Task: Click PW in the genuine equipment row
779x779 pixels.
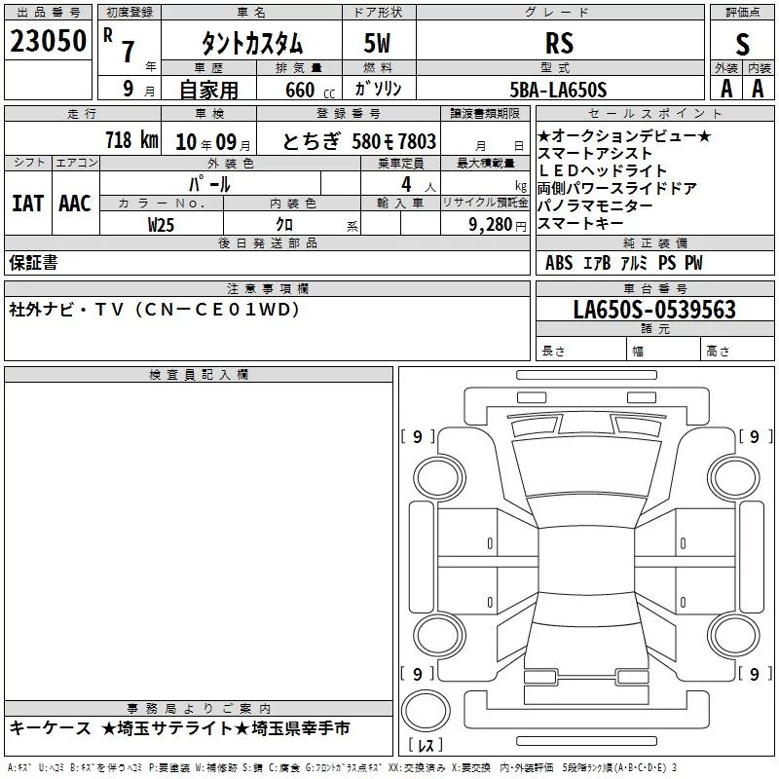Action: (694, 263)
